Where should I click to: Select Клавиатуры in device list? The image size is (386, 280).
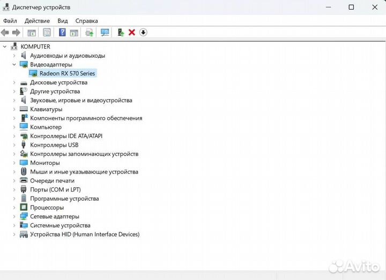click(x=46, y=109)
